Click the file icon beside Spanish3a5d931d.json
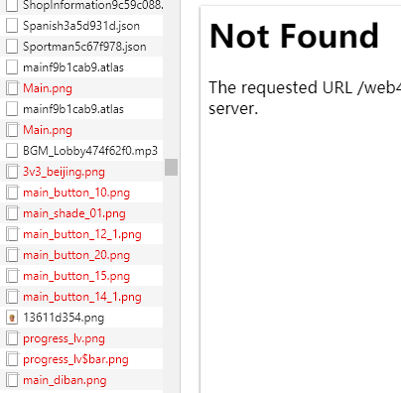 (x=12, y=26)
